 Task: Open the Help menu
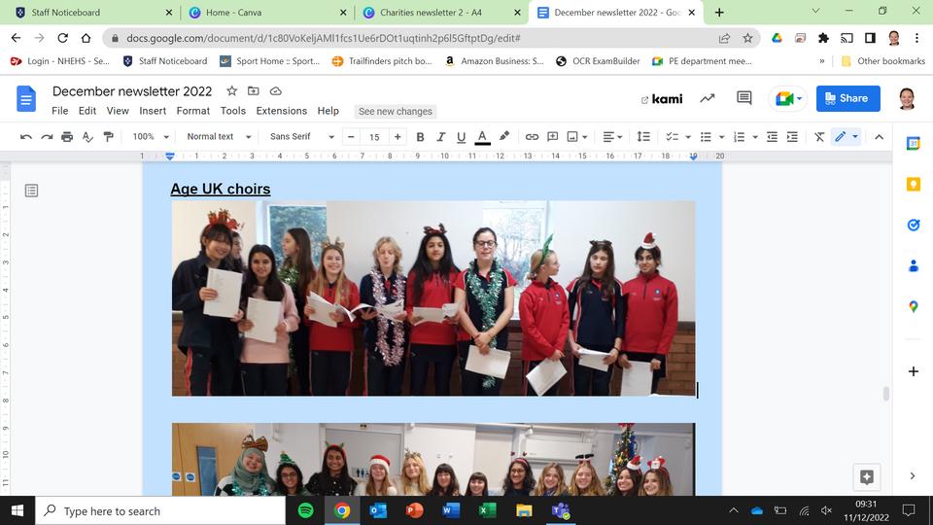(x=328, y=111)
